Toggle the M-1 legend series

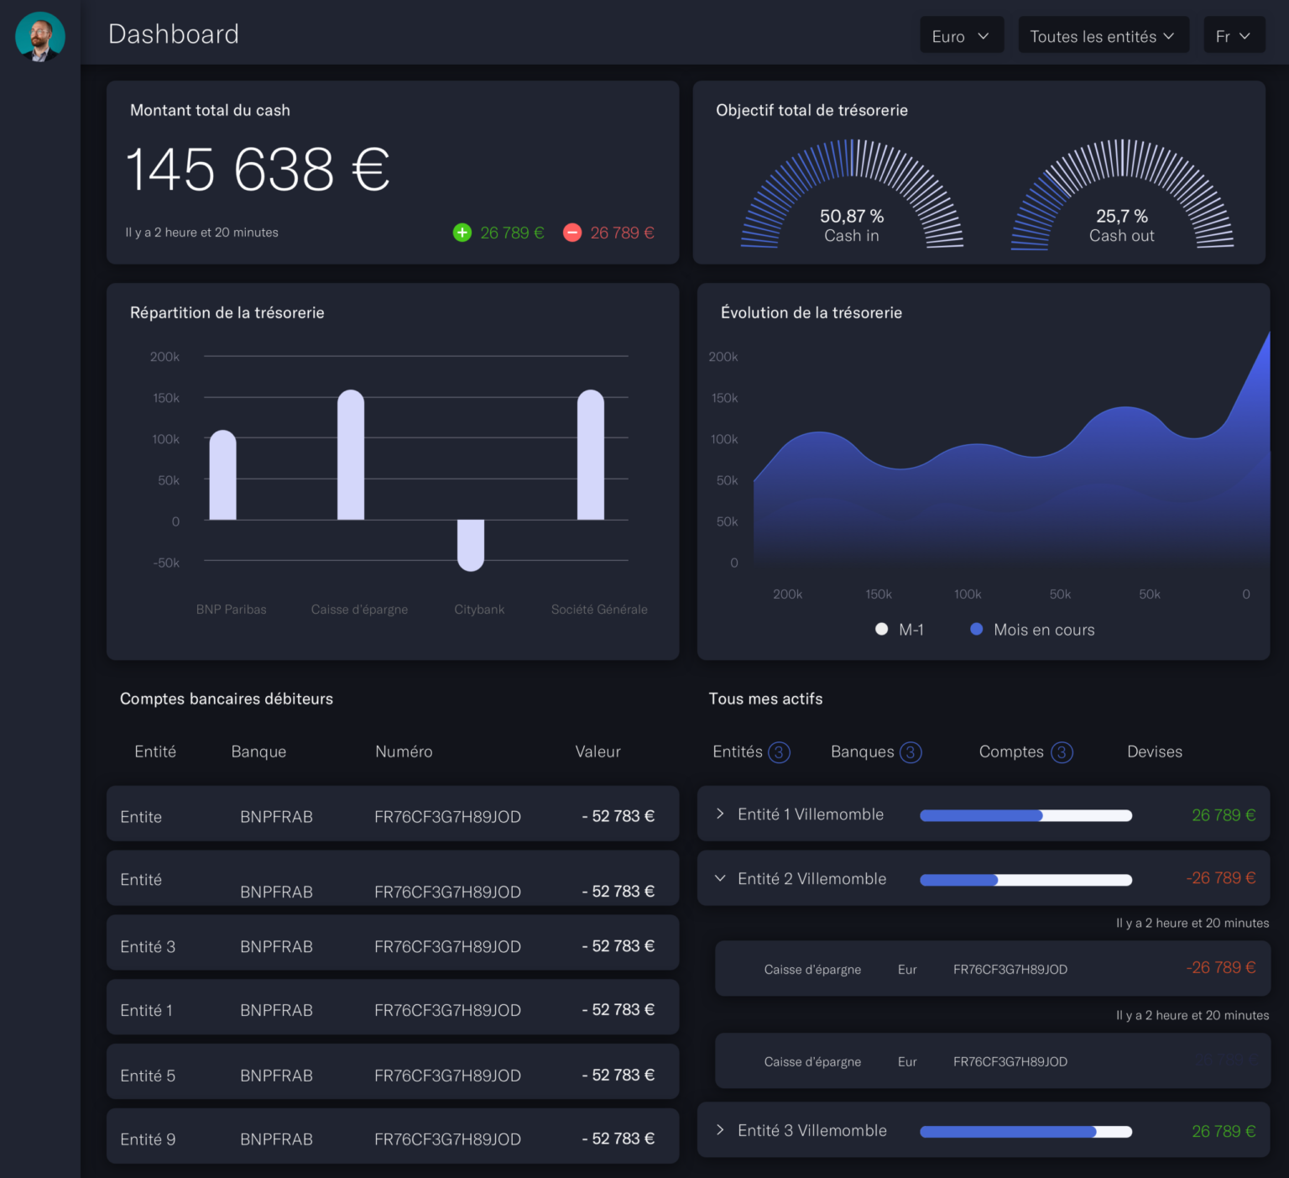click(900, 630)
